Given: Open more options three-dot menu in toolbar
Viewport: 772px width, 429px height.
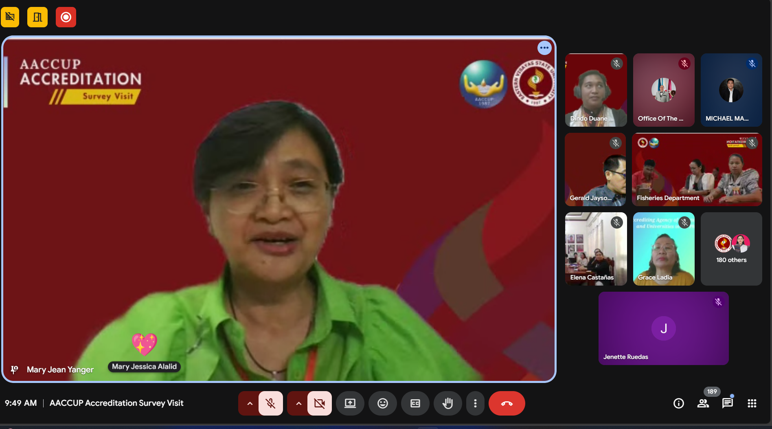Looking at the screenshot, I should (475, 403).
